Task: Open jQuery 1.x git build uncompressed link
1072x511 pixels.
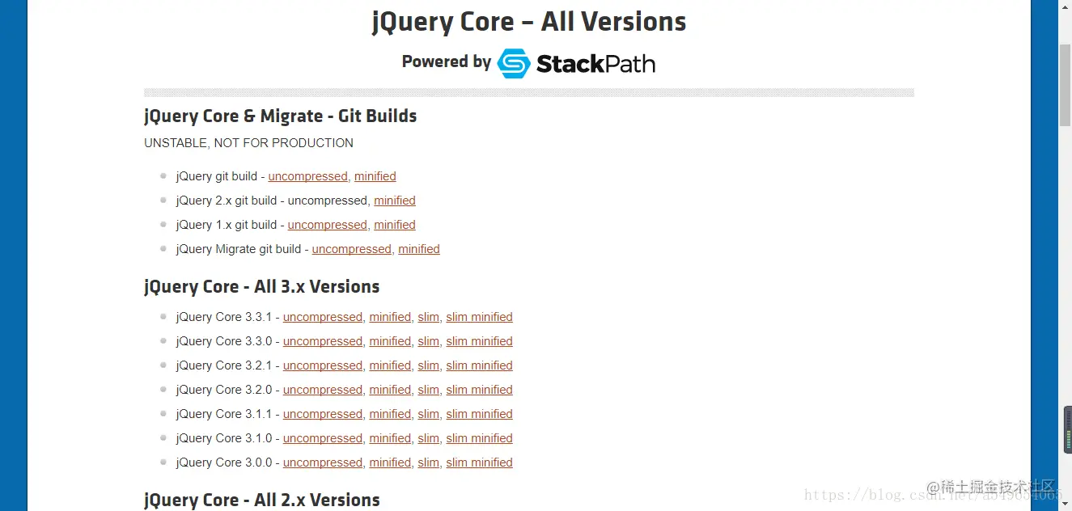Action: point(328,225)
